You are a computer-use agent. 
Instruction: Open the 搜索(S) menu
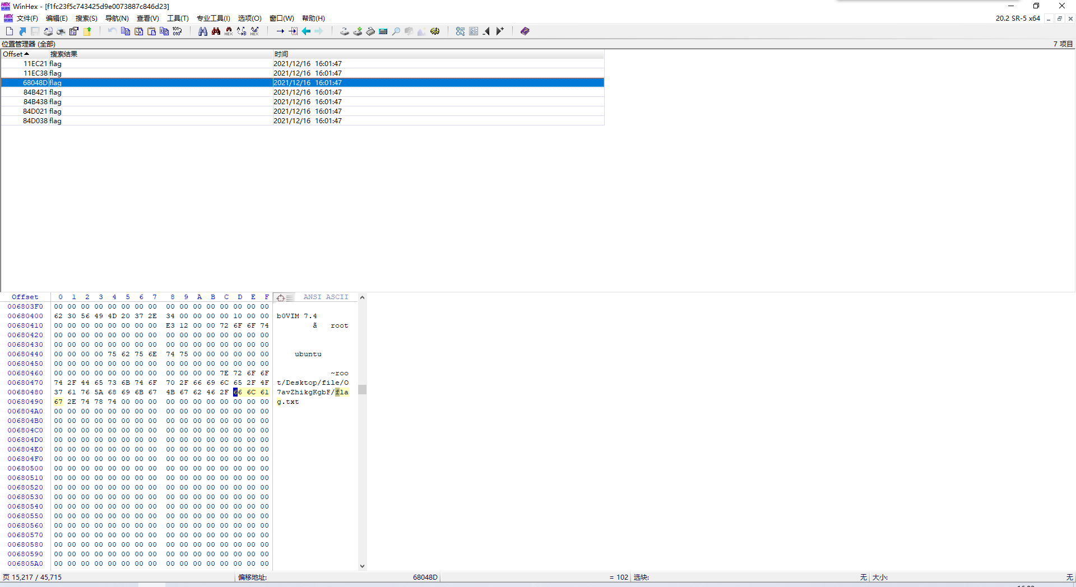[x=86, y=18]
